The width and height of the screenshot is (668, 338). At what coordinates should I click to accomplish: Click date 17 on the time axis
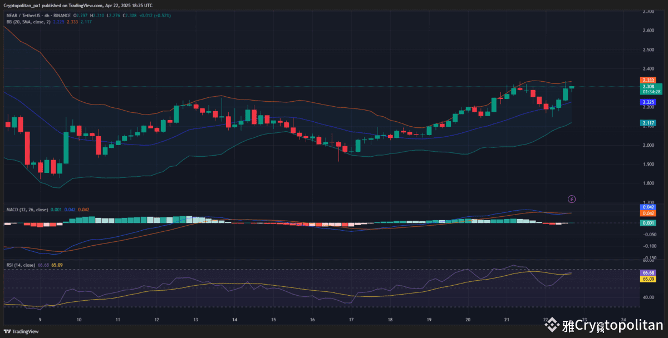(351, 320)
